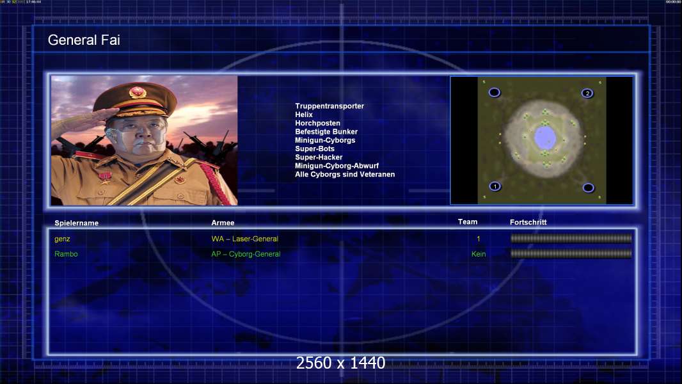Click the Befestigte Bunker entry

[326, 131]
